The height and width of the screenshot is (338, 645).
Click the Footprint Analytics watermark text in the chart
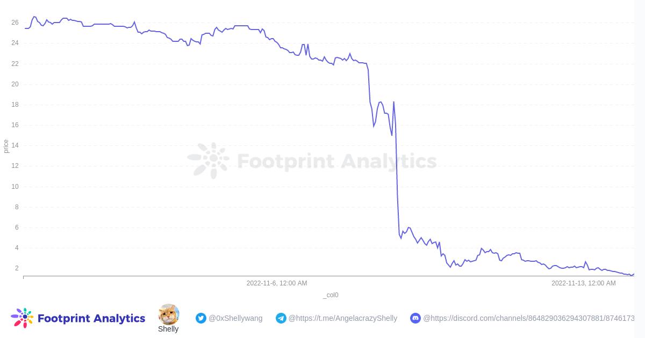(337, 161)
